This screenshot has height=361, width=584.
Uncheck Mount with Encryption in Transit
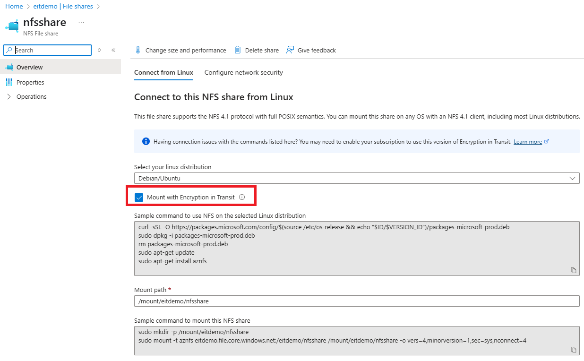[x=139, y=197]
